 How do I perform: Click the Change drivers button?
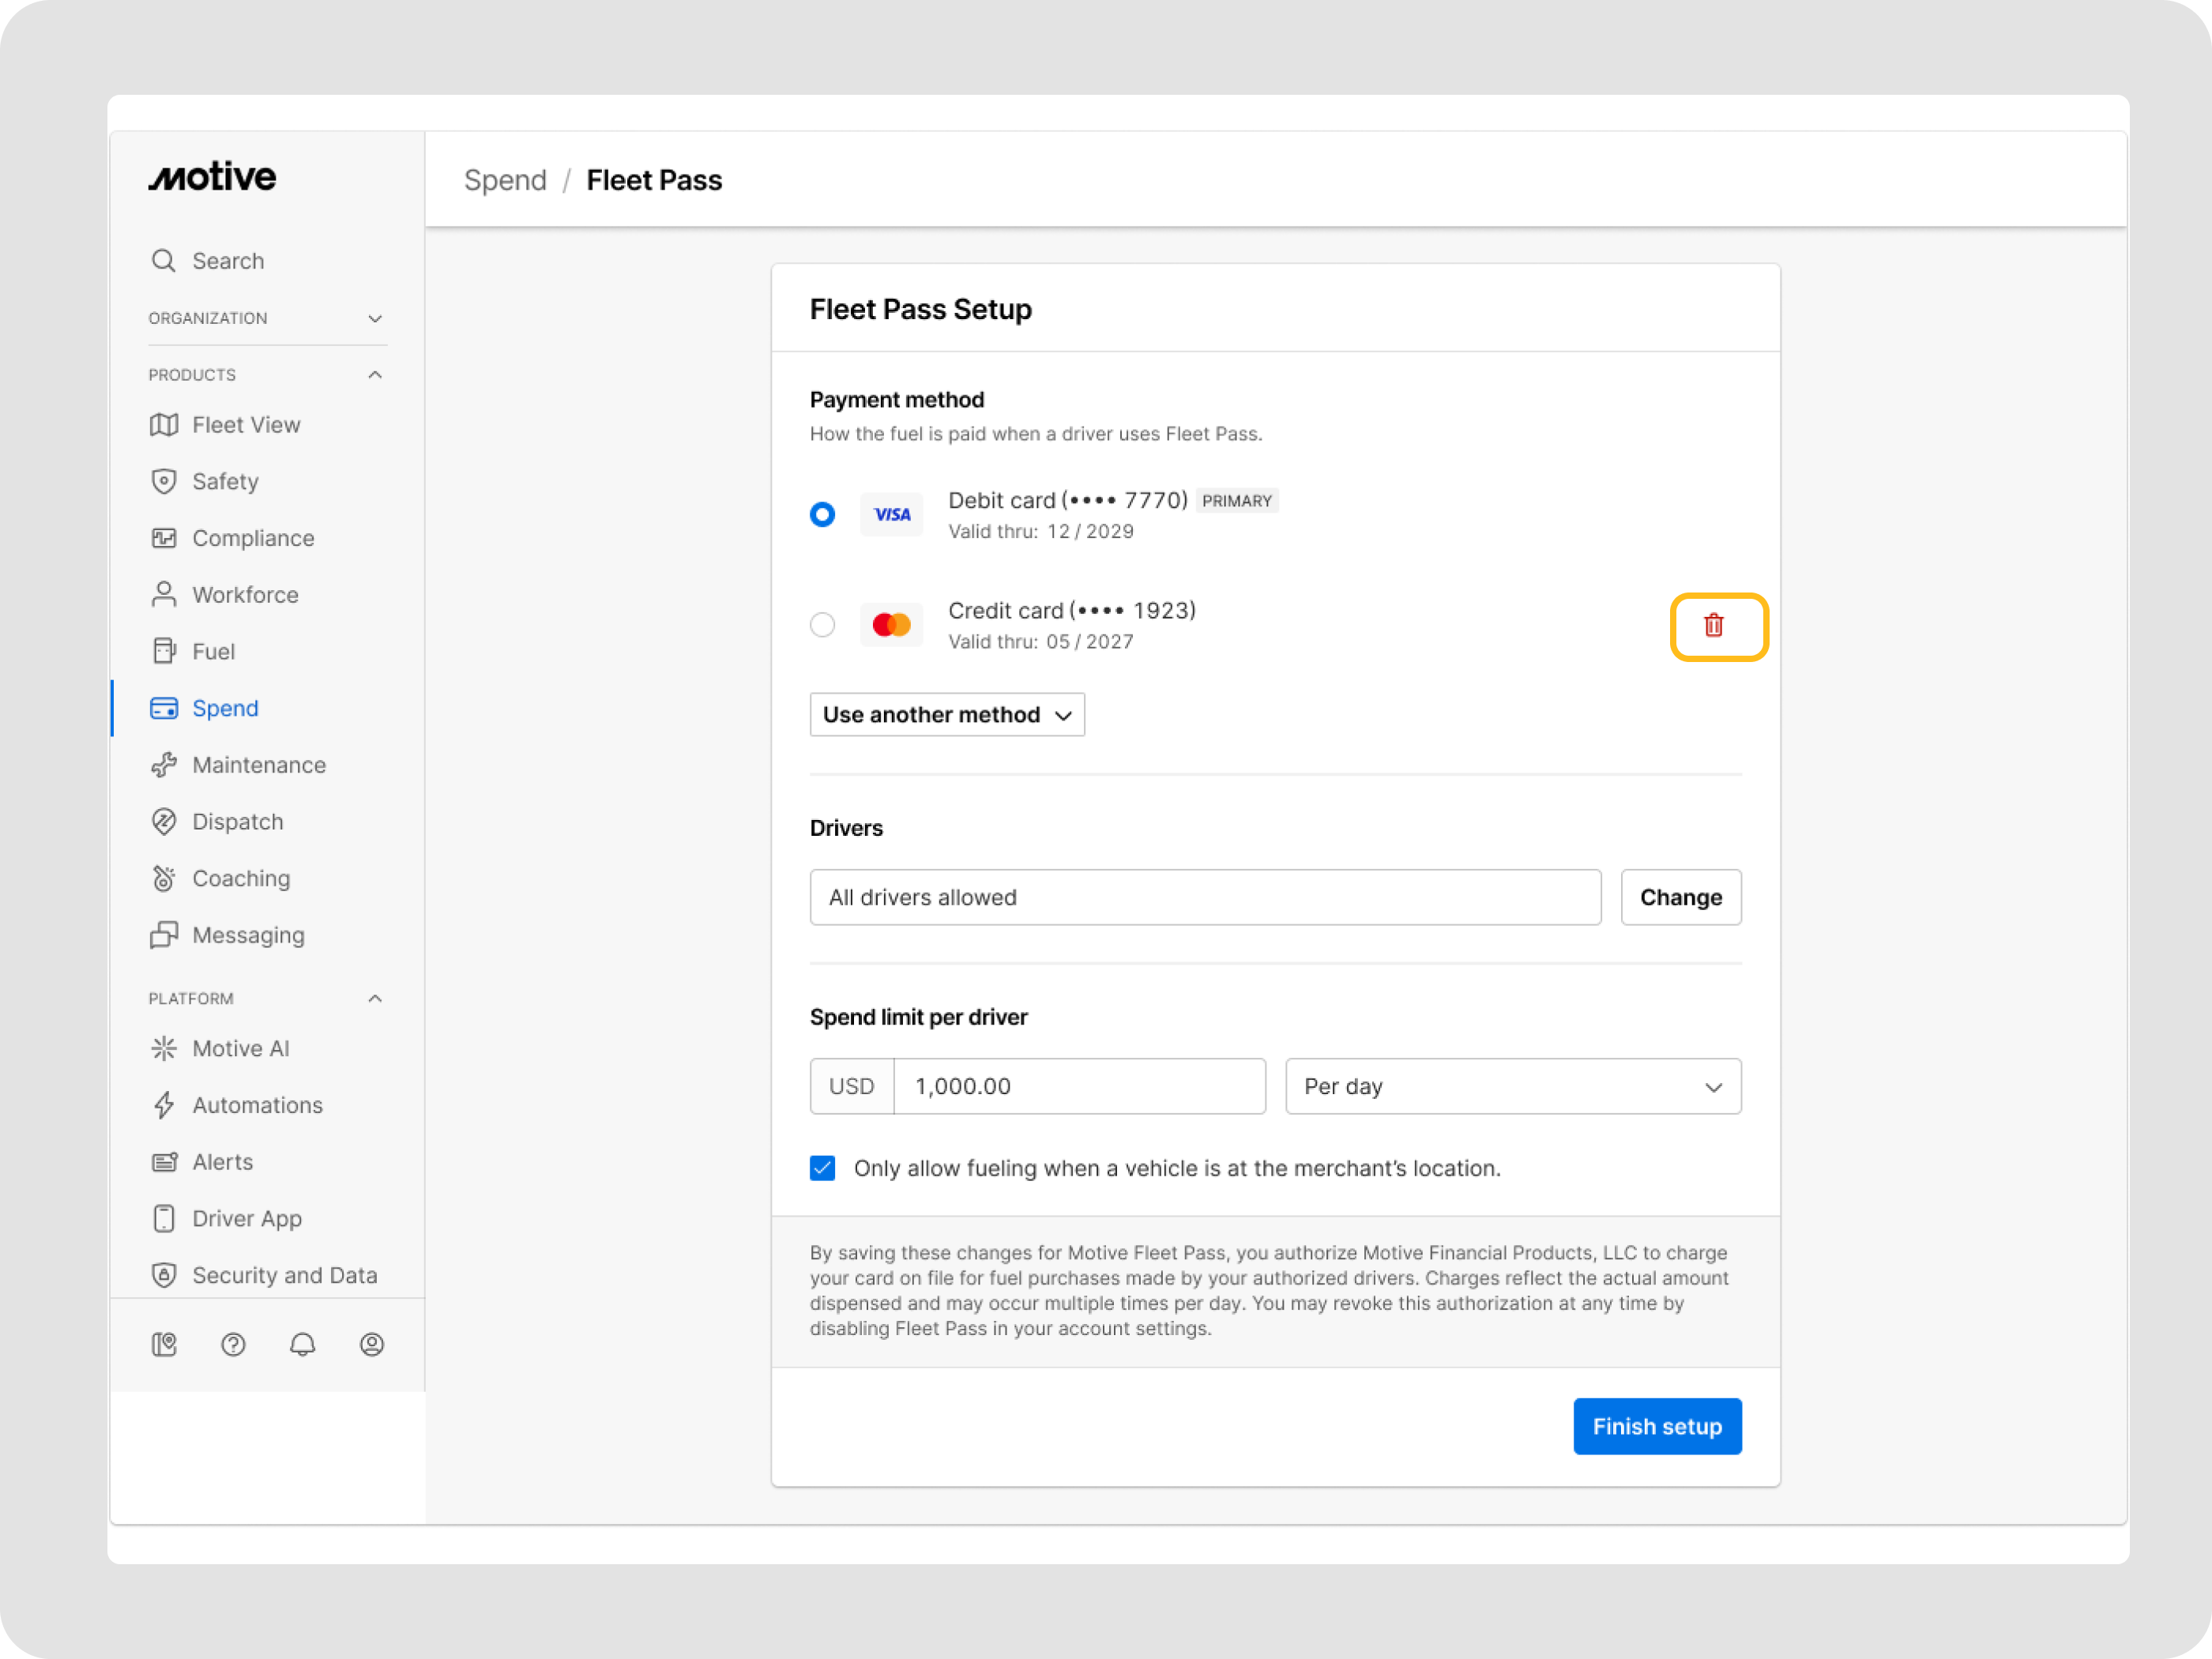tap(1681, 897)
